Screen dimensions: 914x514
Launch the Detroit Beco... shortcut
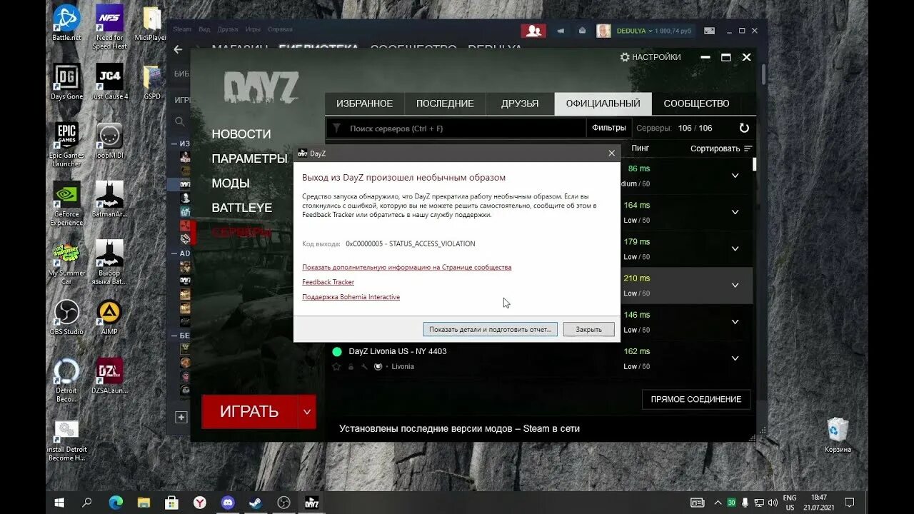[x=66, y=380]
